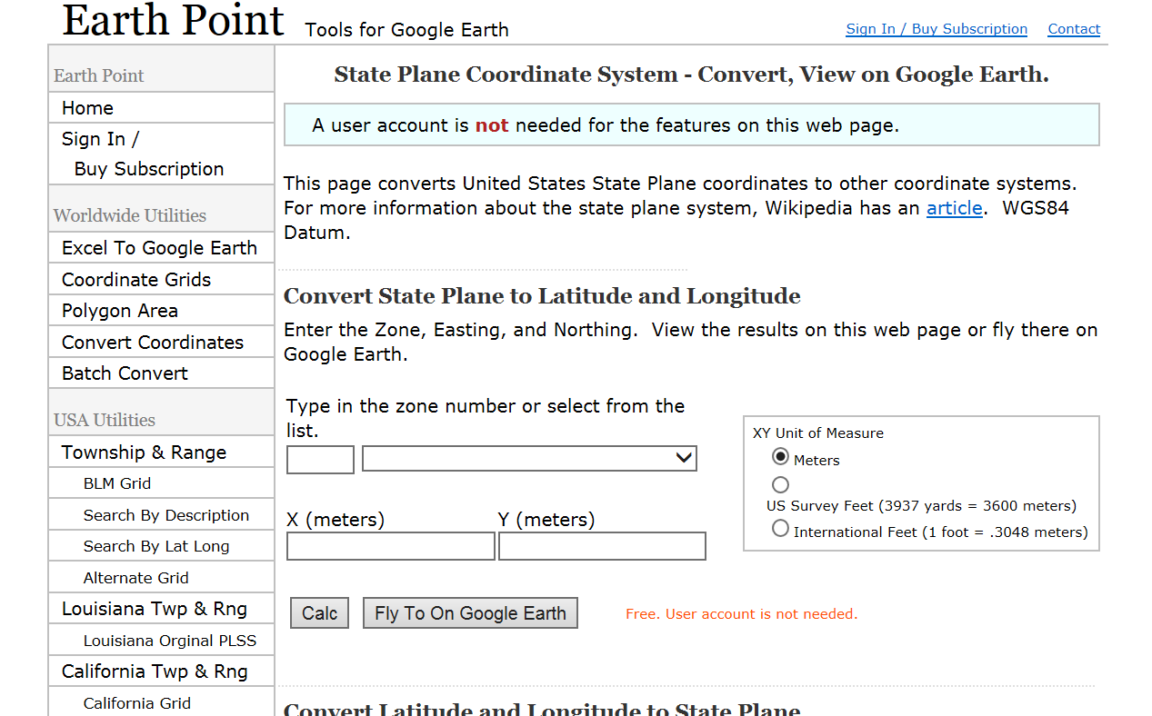Click the Earth Point site title
Viewport: 1152px width, 716px height.
coord(173,20)
